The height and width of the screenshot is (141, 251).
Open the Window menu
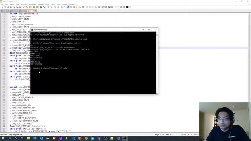71,4
